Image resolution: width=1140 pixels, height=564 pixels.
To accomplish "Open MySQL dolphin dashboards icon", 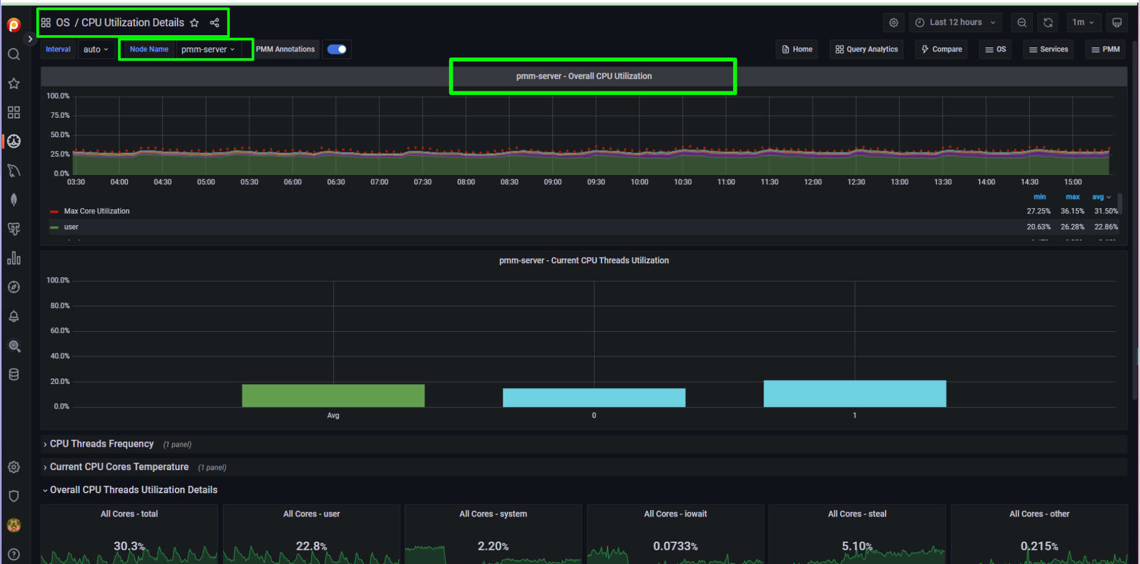I will pyautogui.click(x=14, y=171).
